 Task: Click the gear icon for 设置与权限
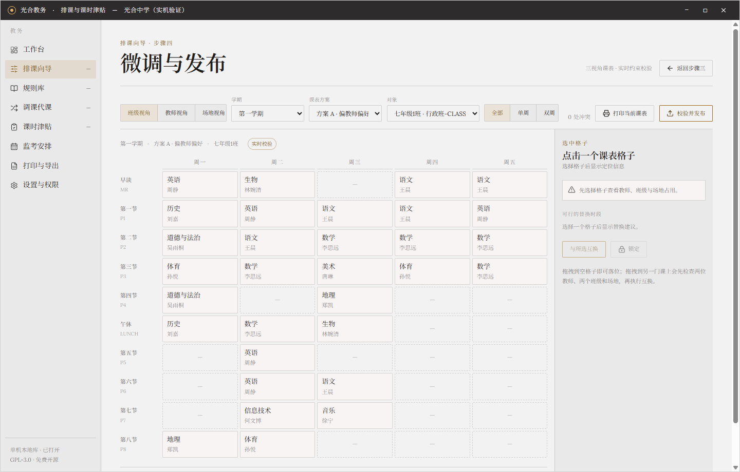pyautogui.click(x=14, y=185)
